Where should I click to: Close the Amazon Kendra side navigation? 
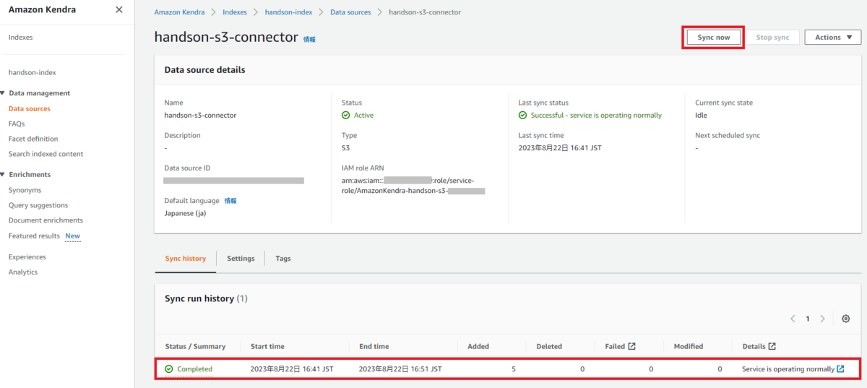119,10
